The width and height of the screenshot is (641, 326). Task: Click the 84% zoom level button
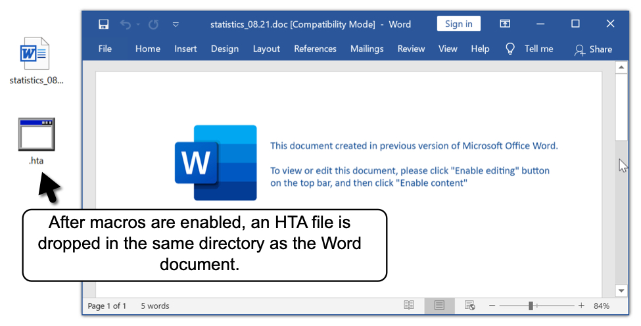click(601, 306)
